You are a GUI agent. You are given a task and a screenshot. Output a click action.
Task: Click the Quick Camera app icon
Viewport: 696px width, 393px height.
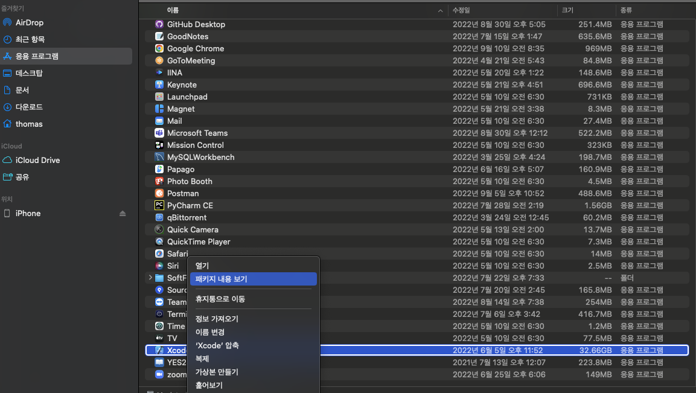click(159, 229)
